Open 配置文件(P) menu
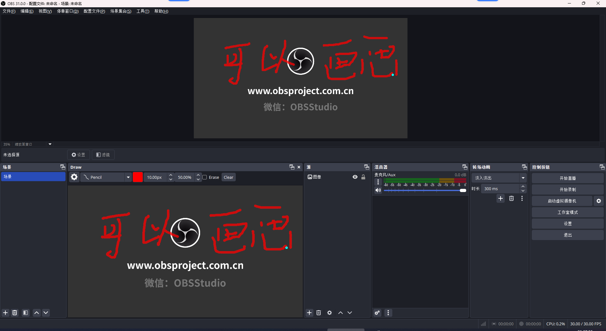The width and height of the screenshot is (606, 331). click(94, 11)
